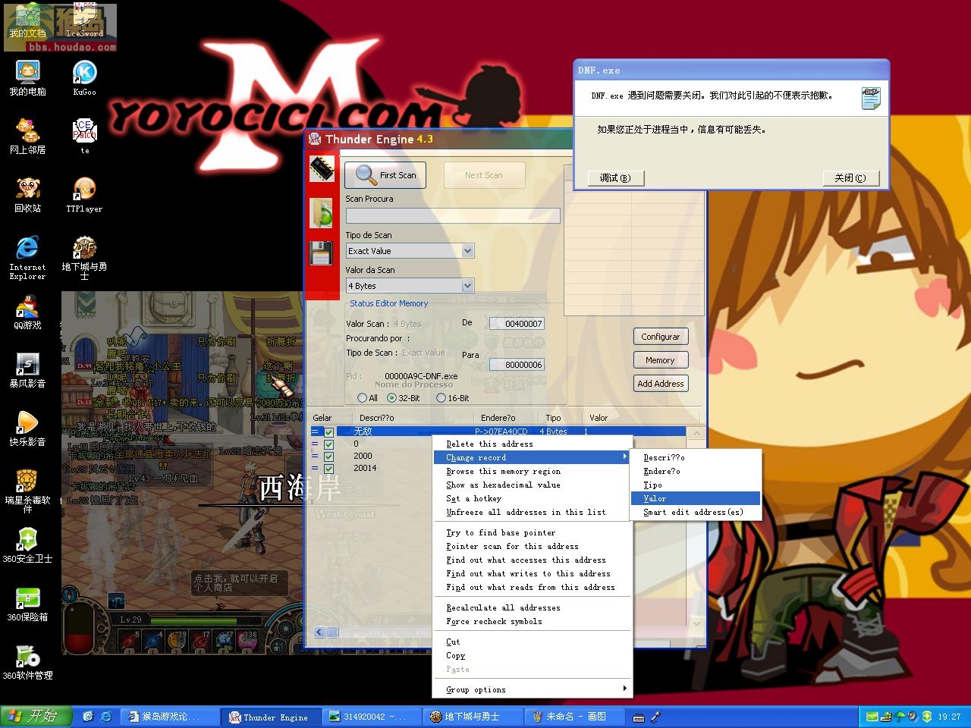The height and width of the screenshot is (728, 971).
Task: Open the KuGoo desktop shortcut
Action: click(84, 77)
